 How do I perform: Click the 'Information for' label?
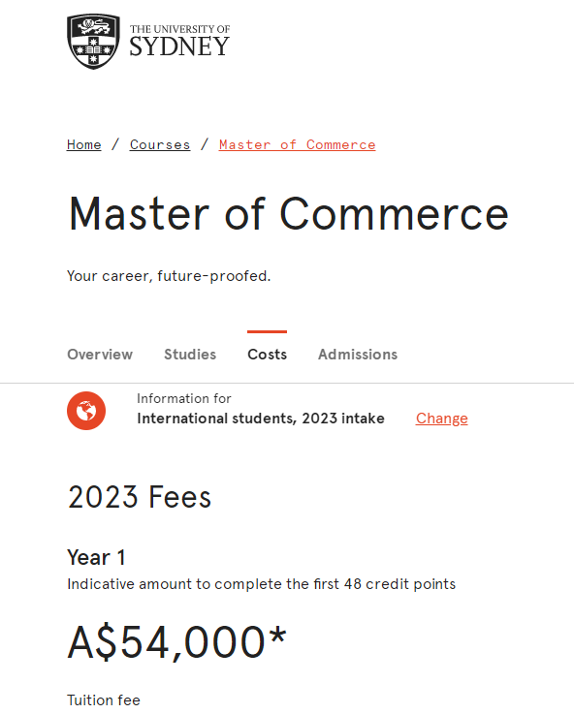(184, 398)
